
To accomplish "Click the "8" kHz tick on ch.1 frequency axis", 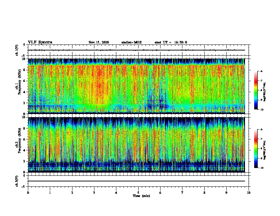I will pyautogui.click(x=25, y=70).
